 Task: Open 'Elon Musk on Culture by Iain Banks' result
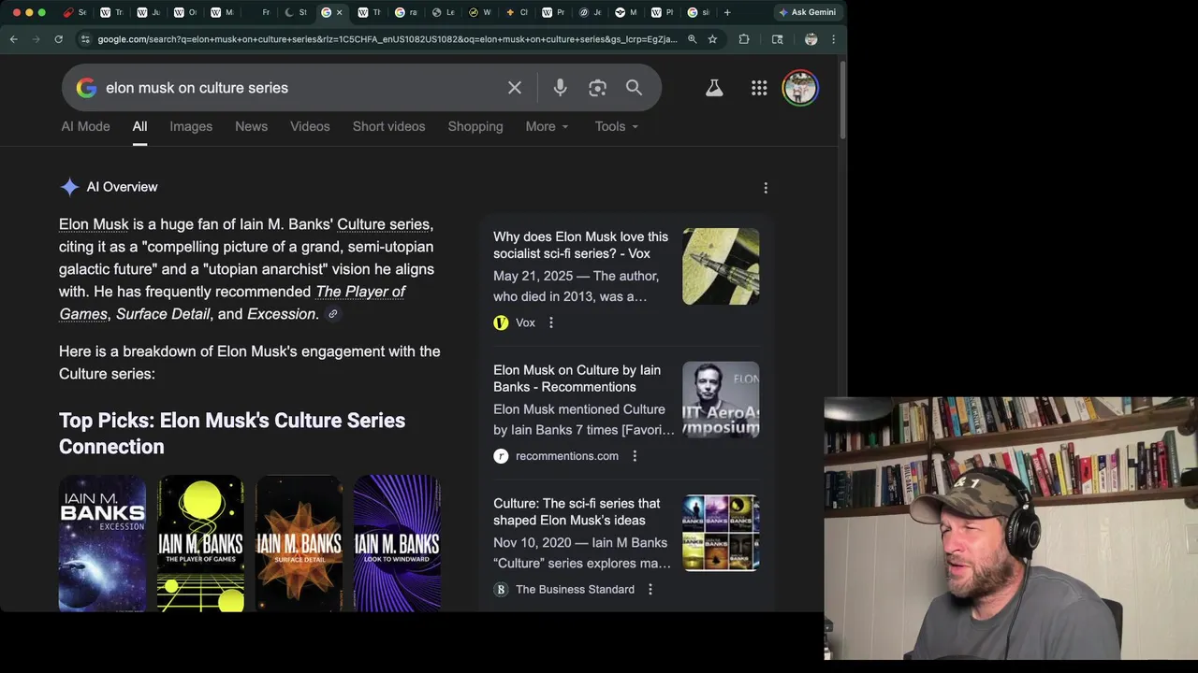[x=577, y=379]
